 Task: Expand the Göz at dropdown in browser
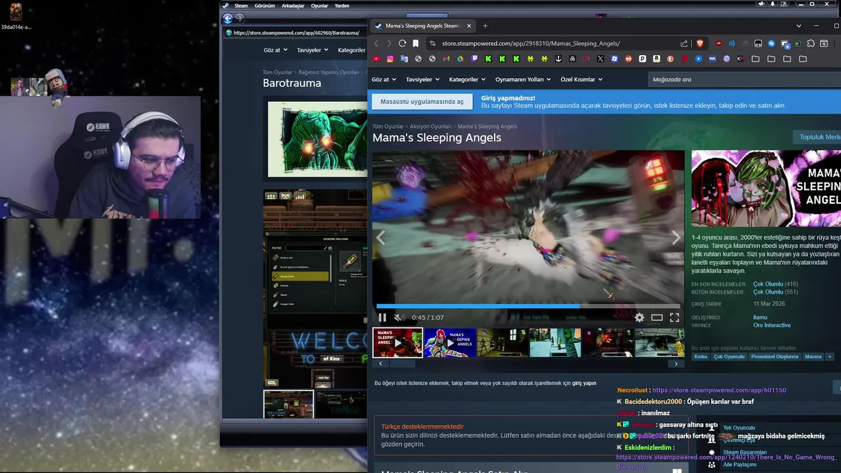click(x=384, y=79)
